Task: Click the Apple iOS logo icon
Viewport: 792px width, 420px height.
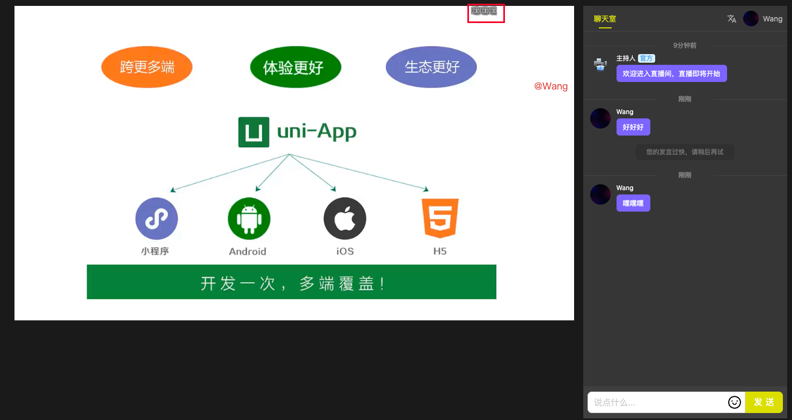Action: (344, 219)
